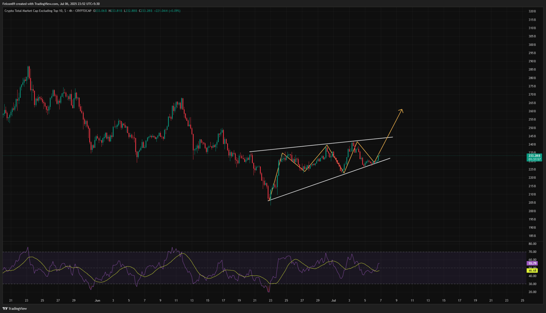Screen dimensions: 546x313
Task: Click the Jul label on the time axis
Action: [333, 301]
